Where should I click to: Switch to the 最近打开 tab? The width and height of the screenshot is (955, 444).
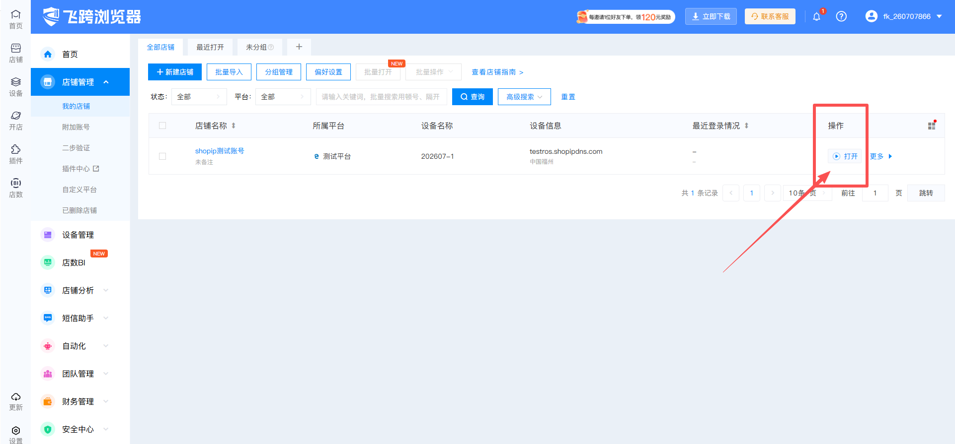click(x=210, y=47)
